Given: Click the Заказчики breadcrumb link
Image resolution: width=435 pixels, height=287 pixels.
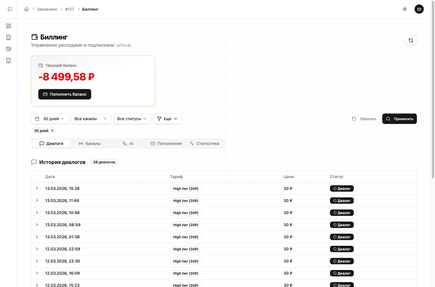Looking at the screenshot, I should 47,9.
